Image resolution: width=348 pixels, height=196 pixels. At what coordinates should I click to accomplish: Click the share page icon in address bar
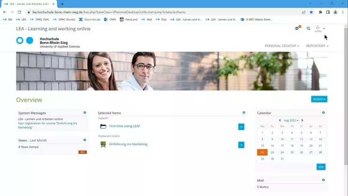click(x=304, y=12)
